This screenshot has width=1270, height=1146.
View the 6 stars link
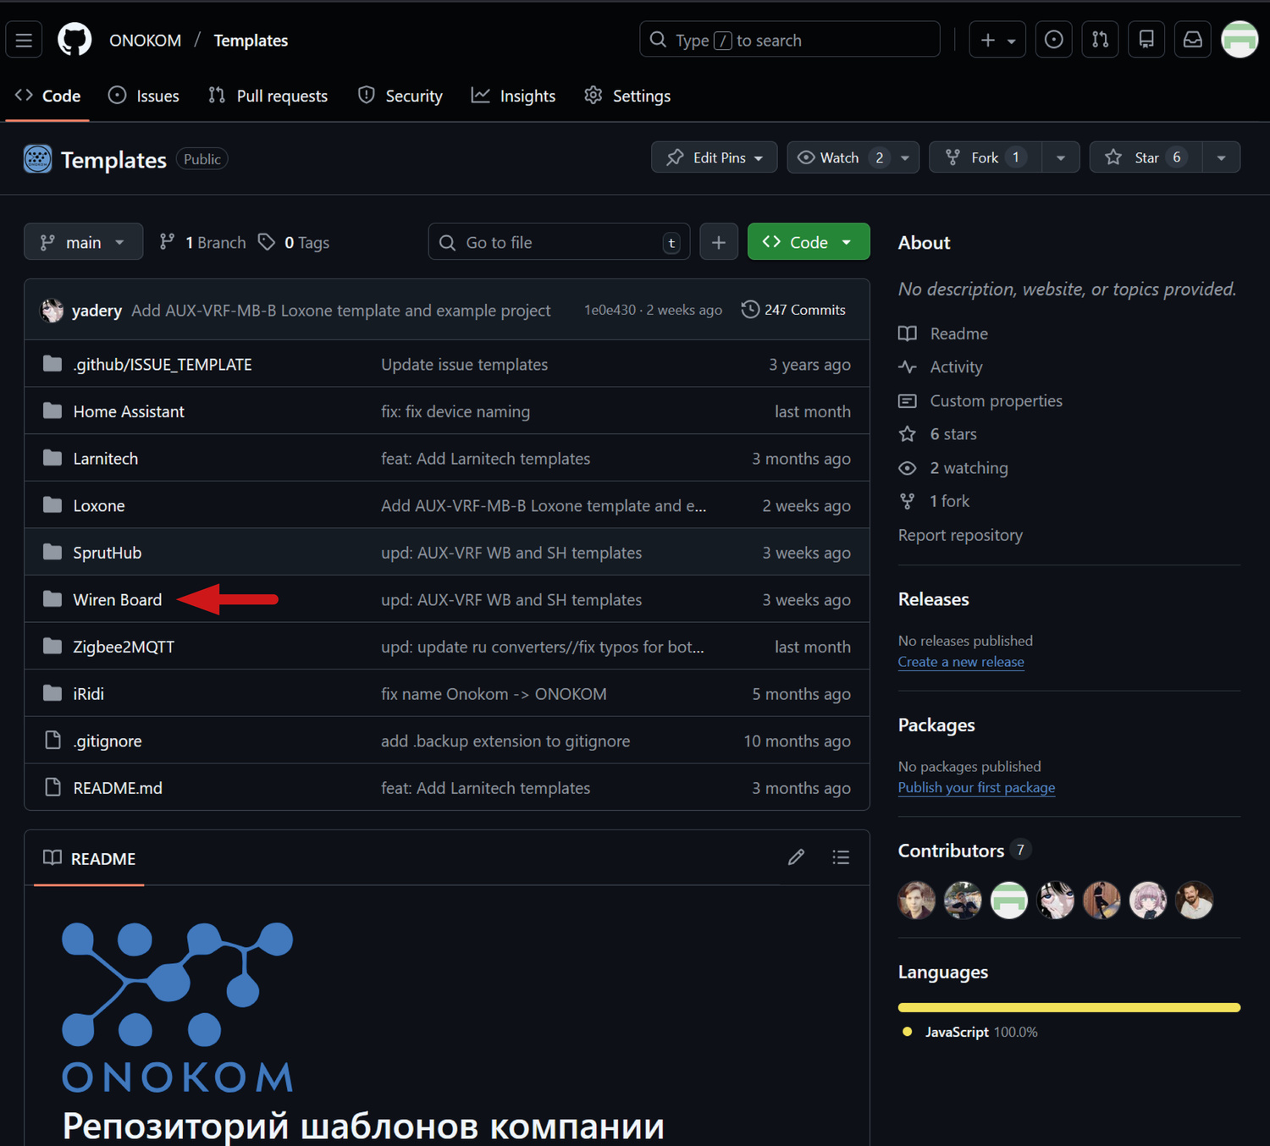(937, 434)
